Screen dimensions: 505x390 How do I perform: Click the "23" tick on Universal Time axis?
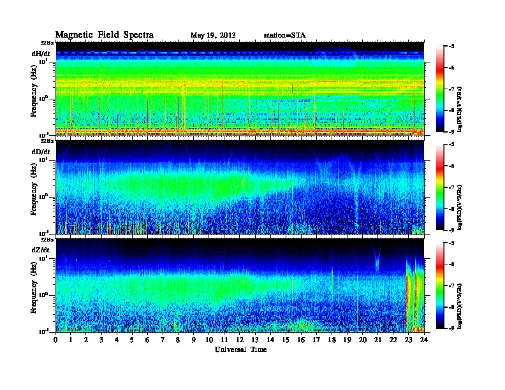(408, 340)
